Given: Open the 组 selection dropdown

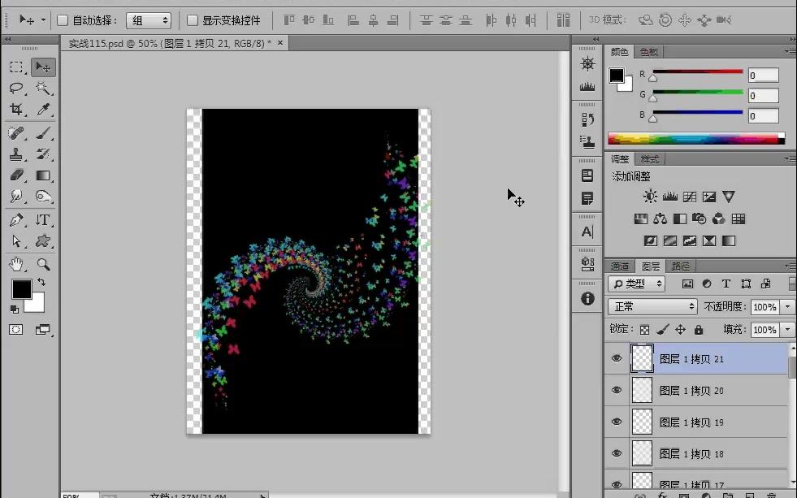Looking at the screenshot, I should click(149, 20).
